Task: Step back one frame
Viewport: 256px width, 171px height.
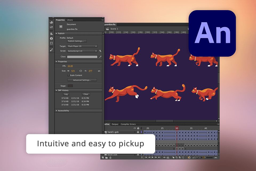Action: coord(149,157)
